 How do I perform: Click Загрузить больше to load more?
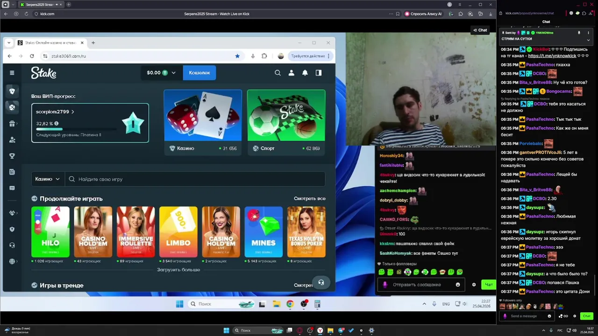pyautogui.click(x=178, y=270)
